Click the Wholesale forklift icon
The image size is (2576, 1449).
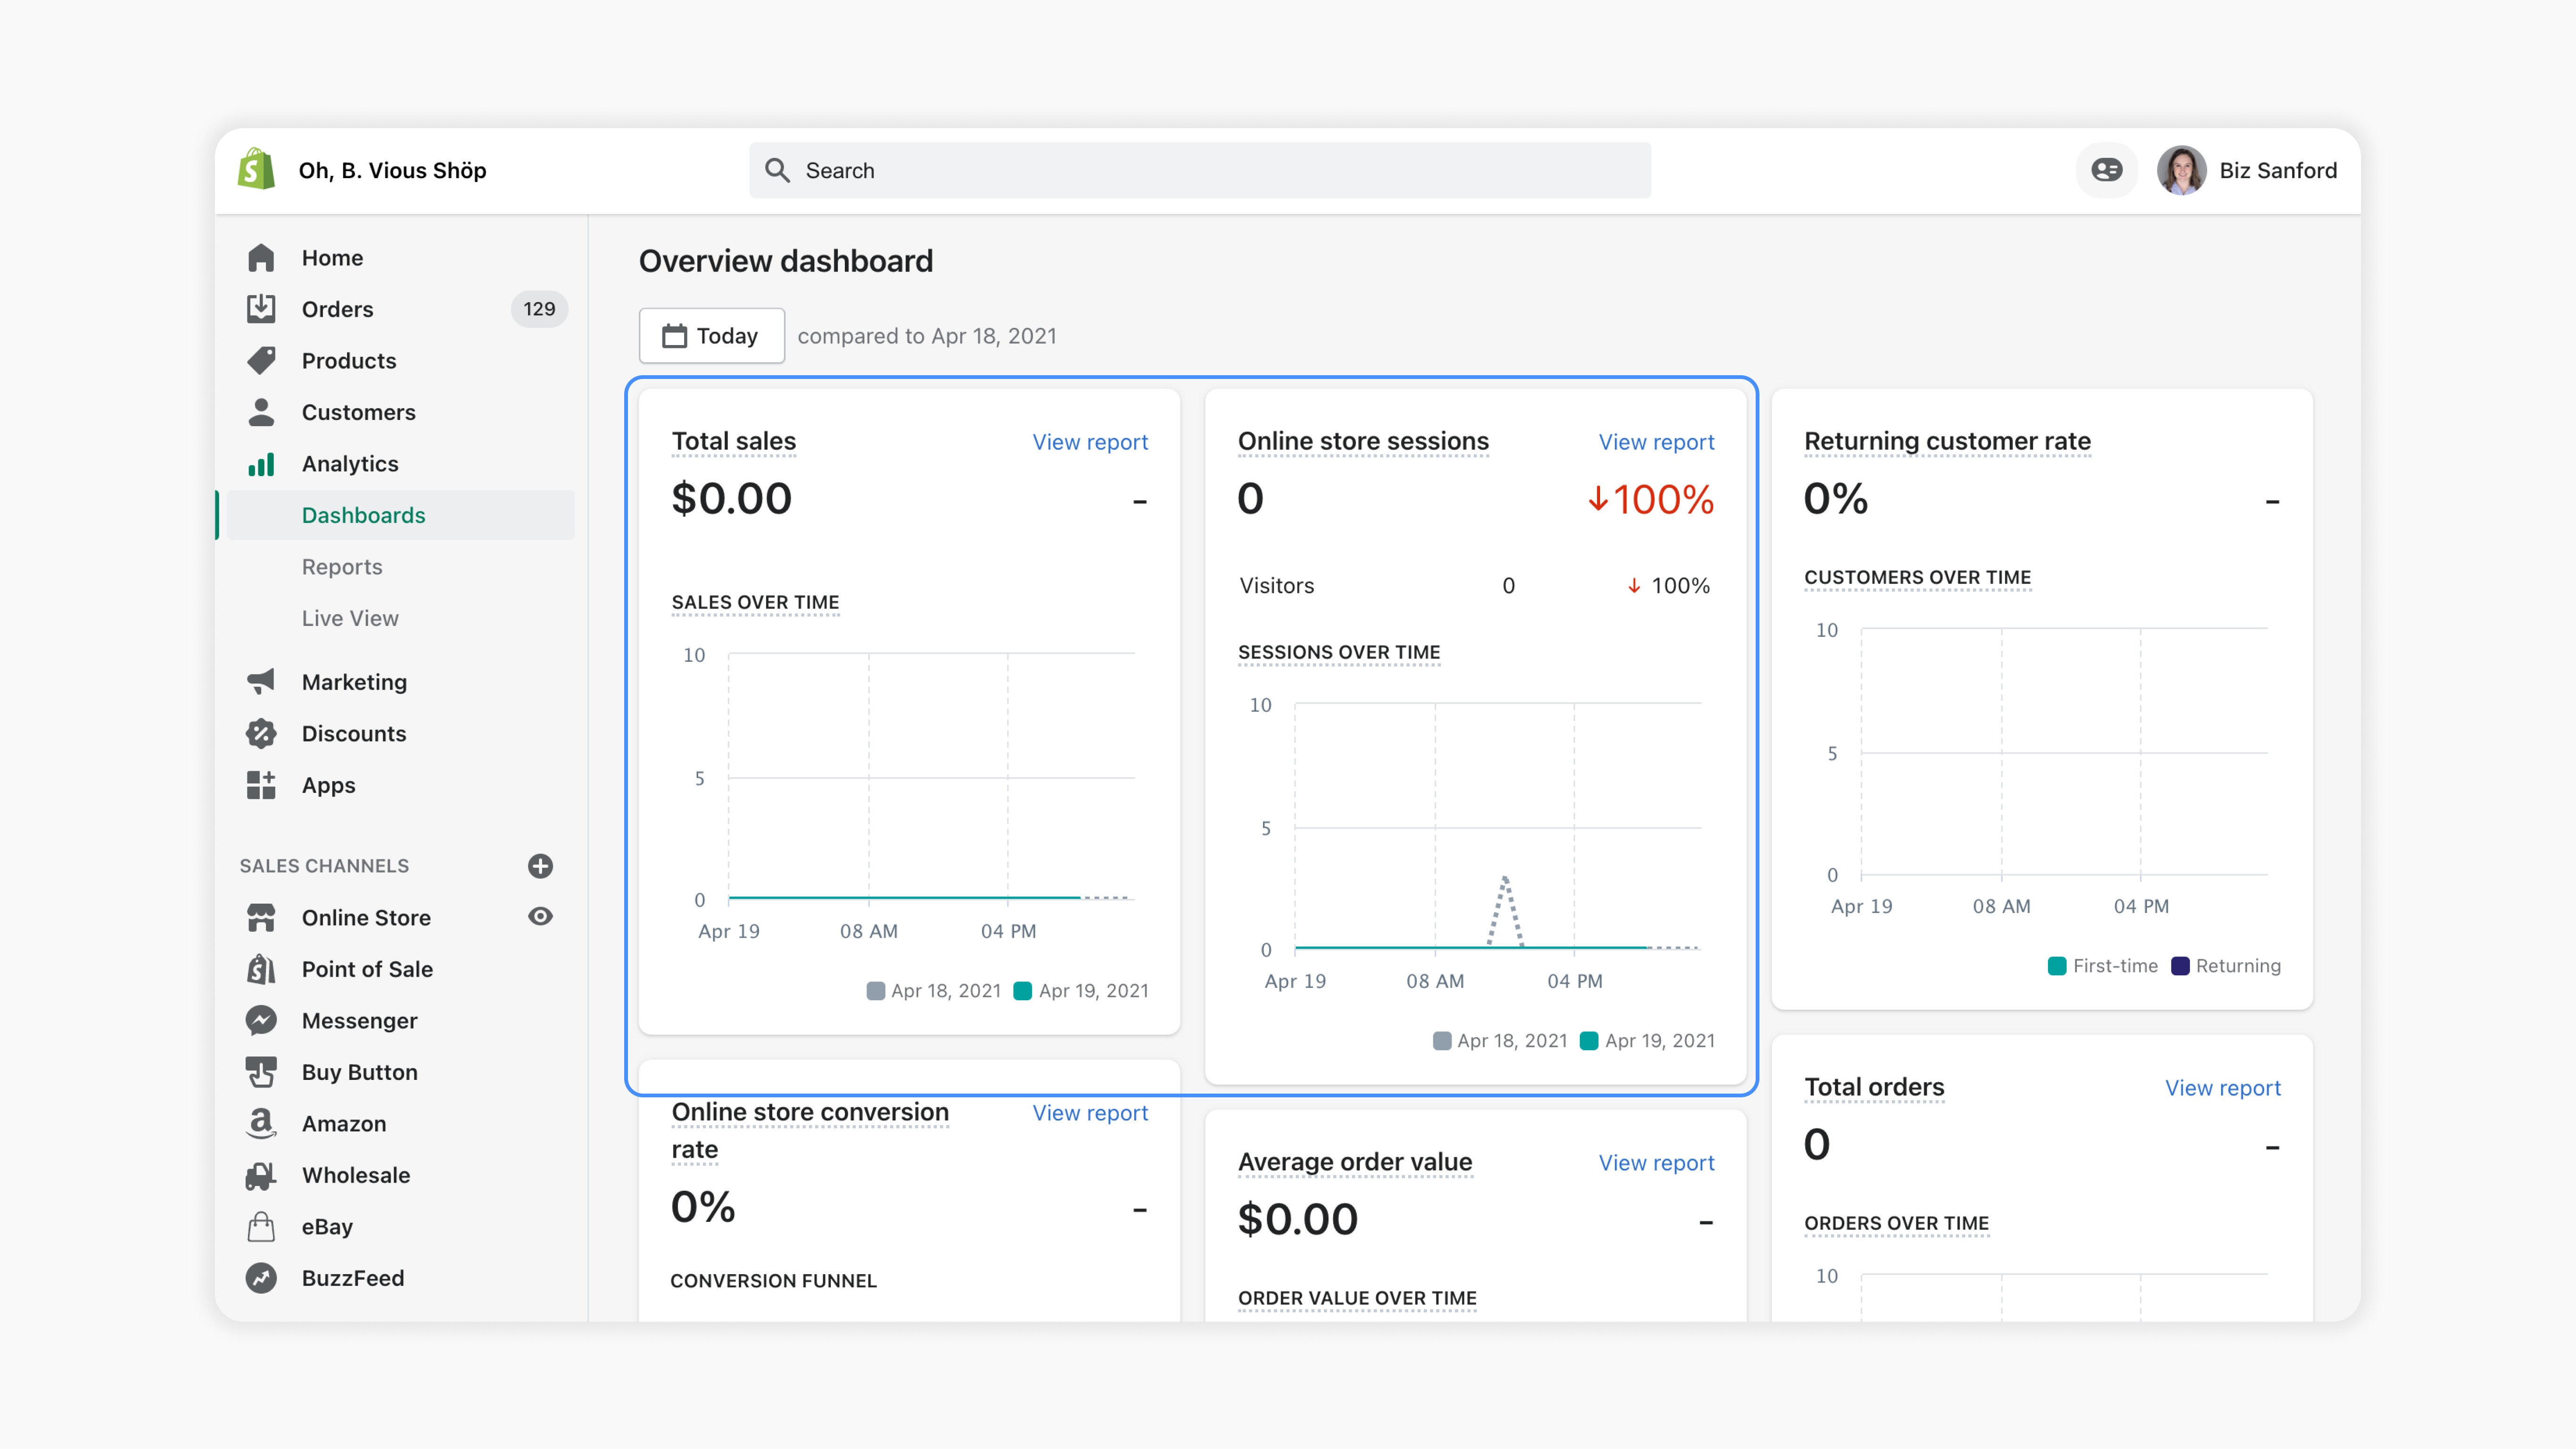pyautogui.click(x=261, y=1175)
